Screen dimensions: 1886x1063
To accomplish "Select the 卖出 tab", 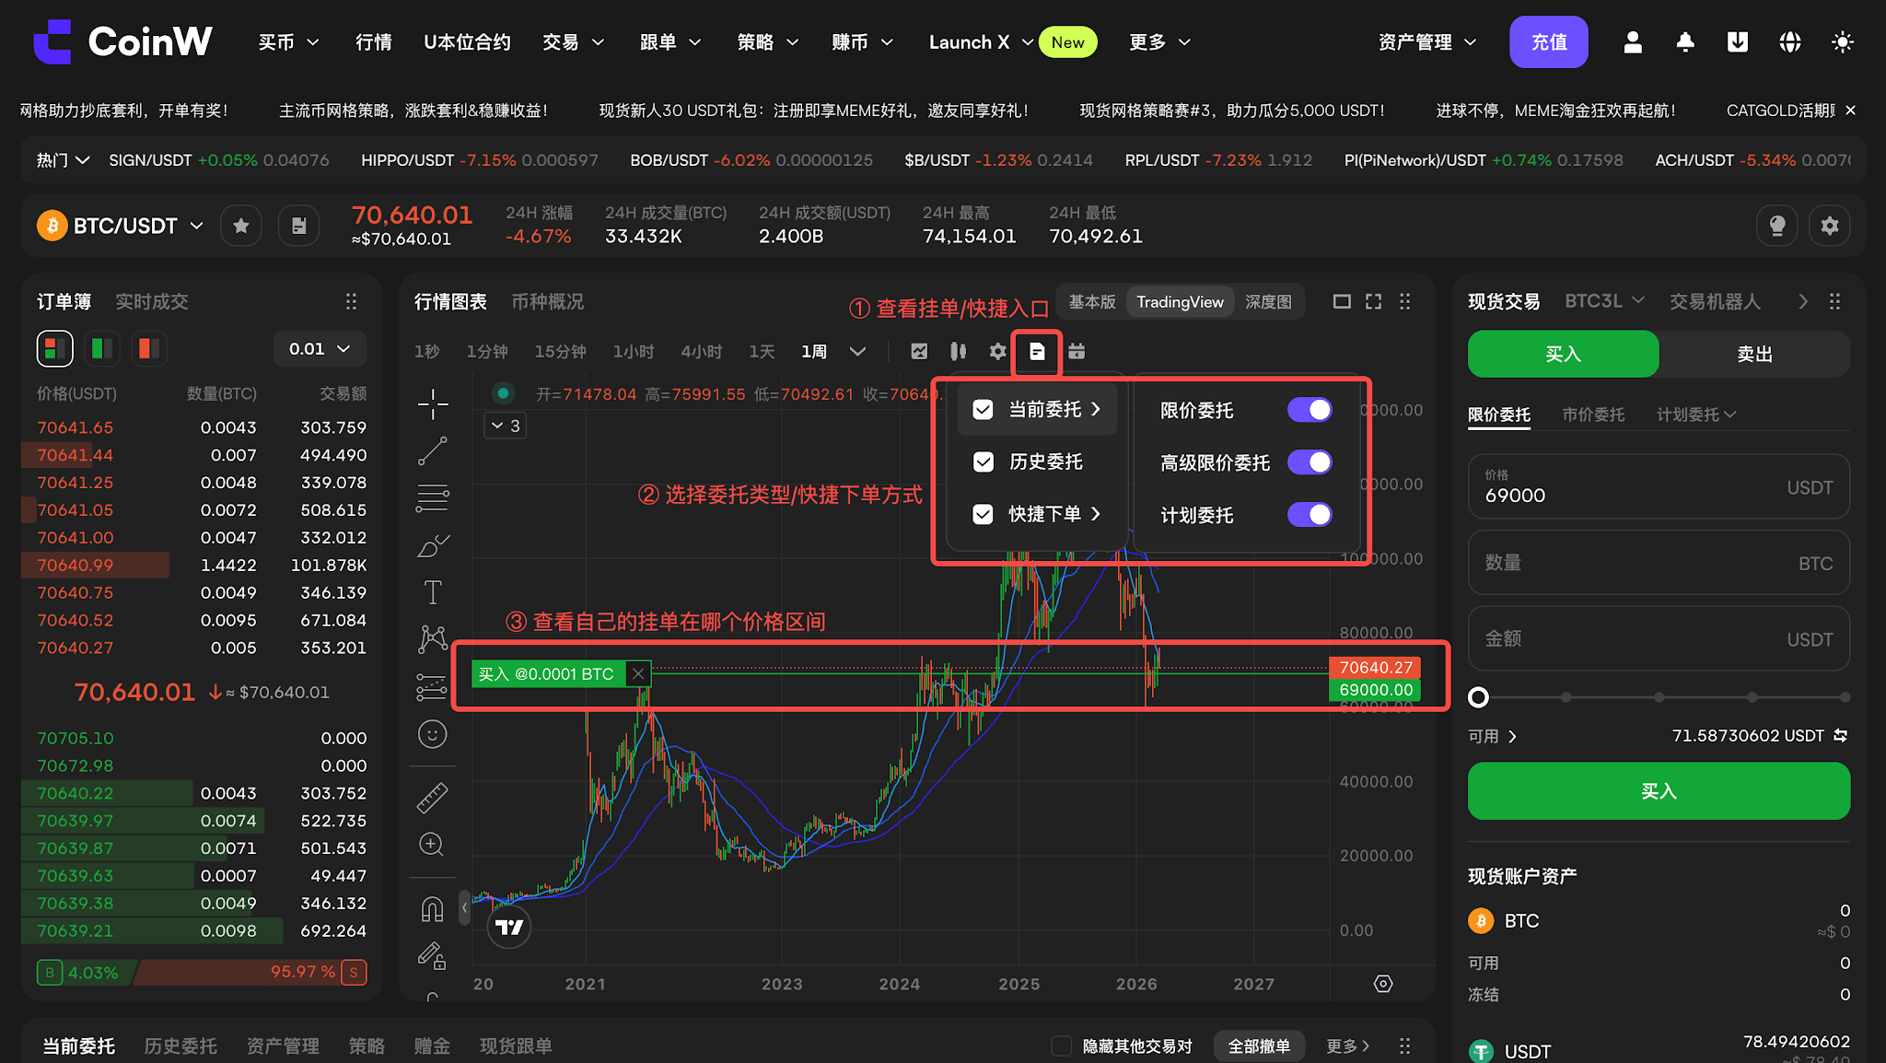I will pos(1754,354).
